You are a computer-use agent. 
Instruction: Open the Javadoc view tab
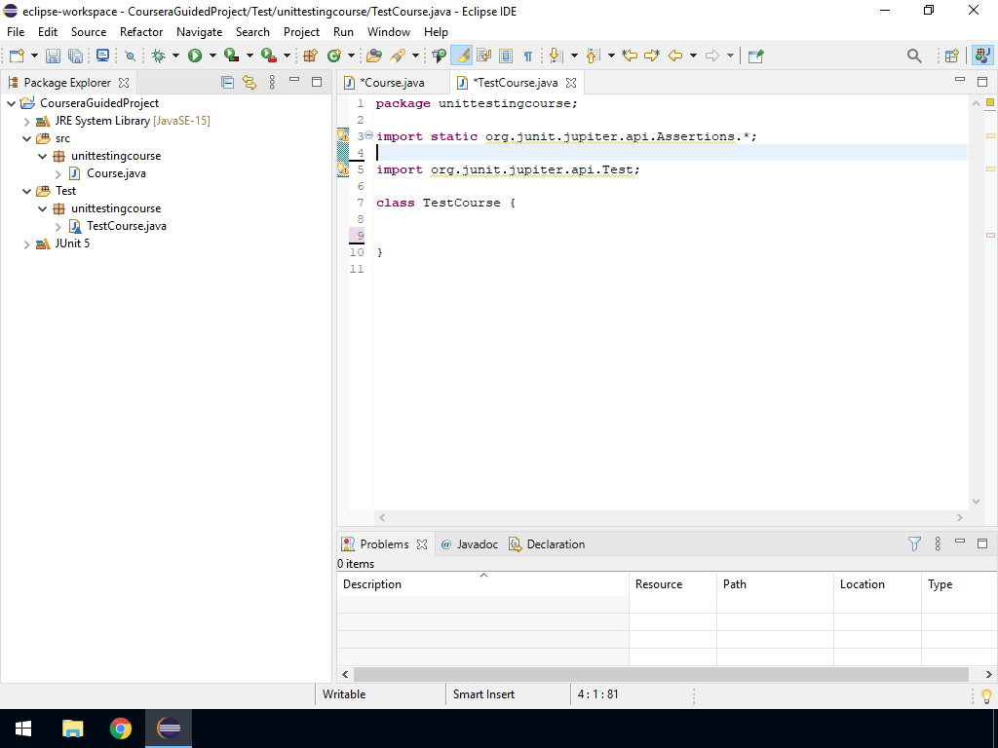pos(477,544)
